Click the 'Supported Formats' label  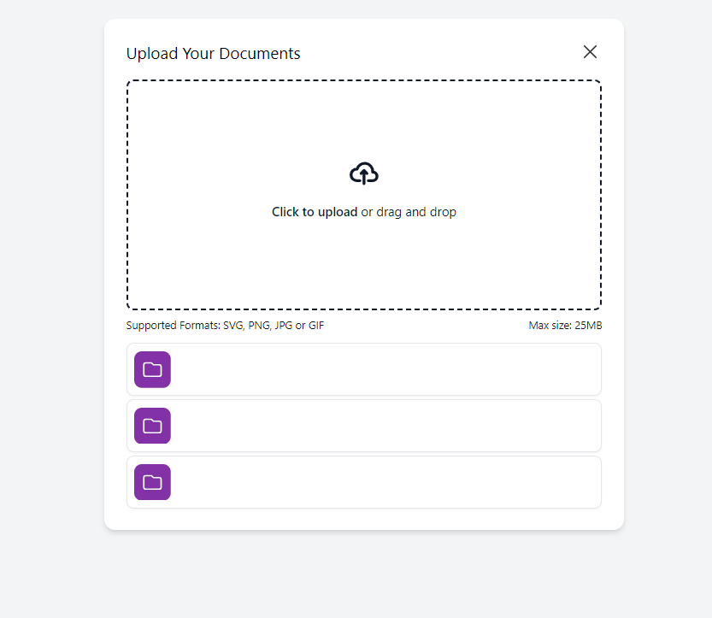point(173,326)
